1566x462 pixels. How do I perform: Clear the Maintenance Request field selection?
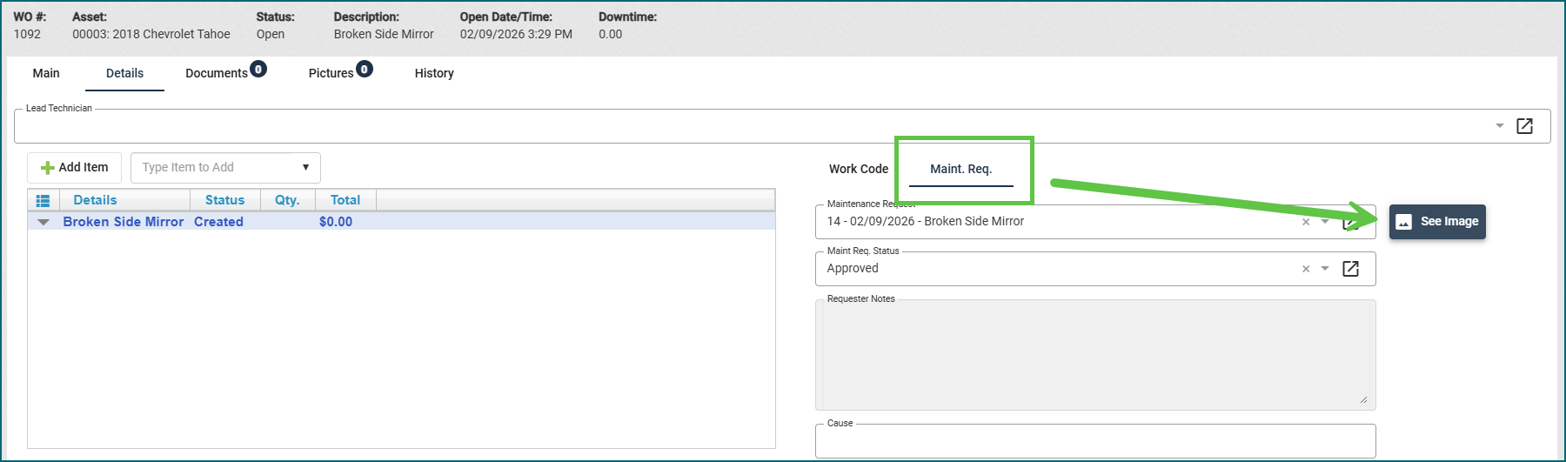coord(1305,222)
